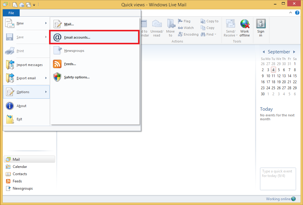Open Safety options shield item
Viewport: 303px width, 205px height.
point(77,77)
